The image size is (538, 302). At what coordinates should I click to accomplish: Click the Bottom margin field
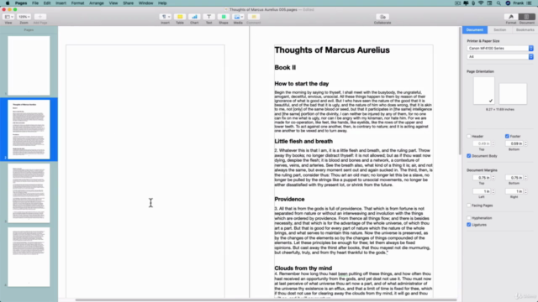pyautogui.click(x=514, y=177)
